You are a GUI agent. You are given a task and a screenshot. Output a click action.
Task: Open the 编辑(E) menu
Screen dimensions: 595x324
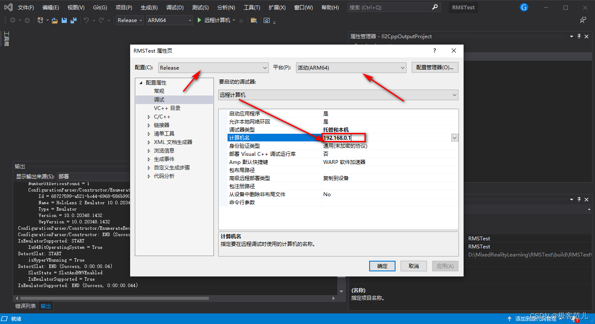point(51,8)
